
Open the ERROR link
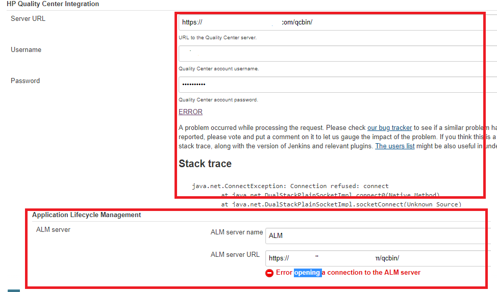[x=190, y=112]
